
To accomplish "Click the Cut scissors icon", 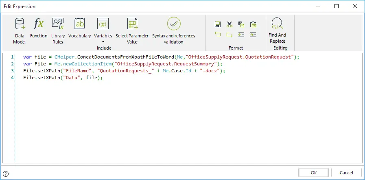I will pos(229,24).
